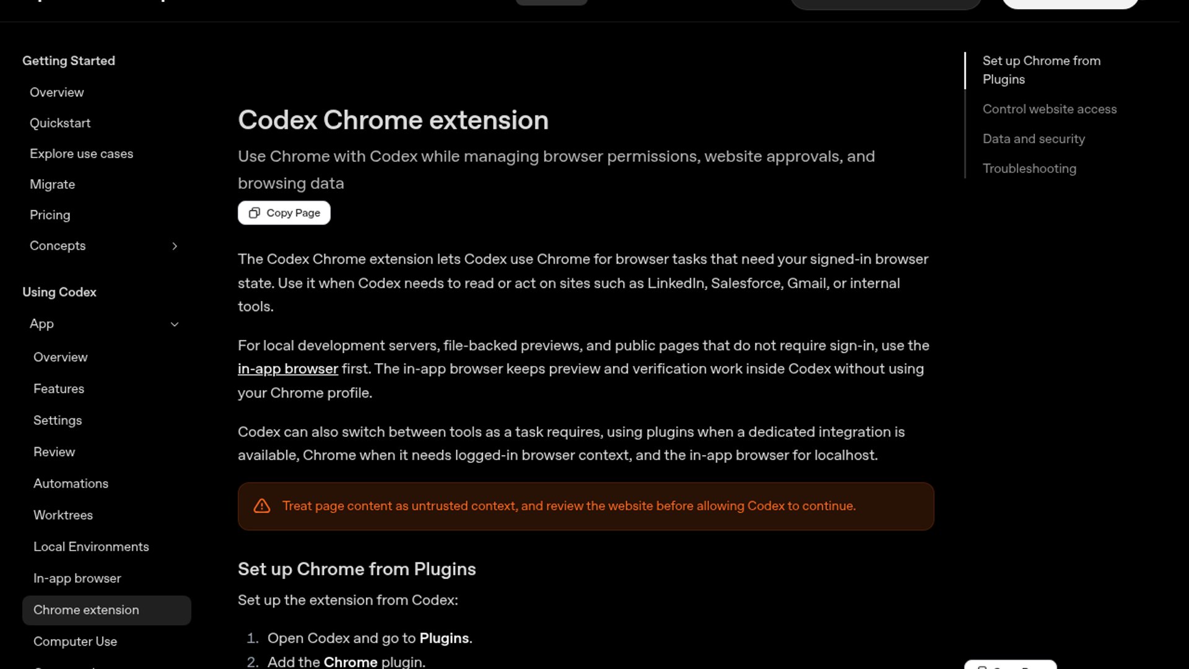Open the Migrate page
The image size is (1189, 669).
point(52,185)
